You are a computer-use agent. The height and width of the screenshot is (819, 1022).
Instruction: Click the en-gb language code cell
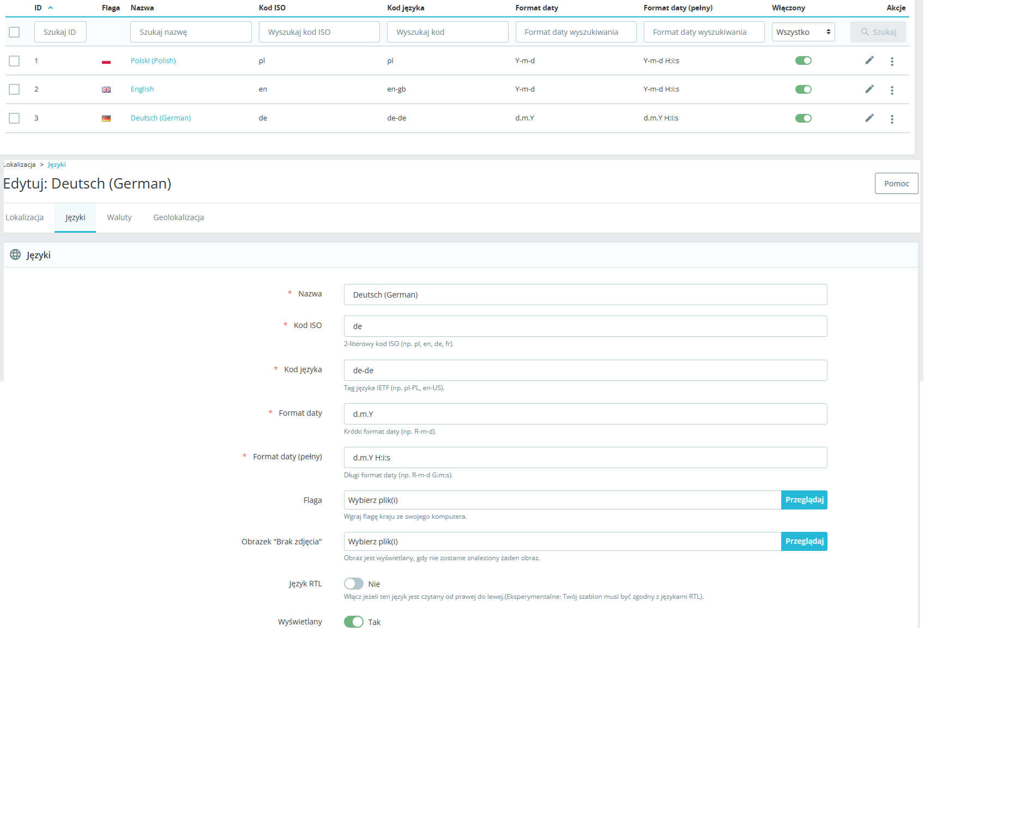click(x=396, y=89)
